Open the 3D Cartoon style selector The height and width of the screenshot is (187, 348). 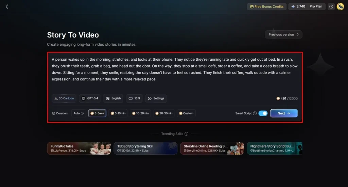64,98
